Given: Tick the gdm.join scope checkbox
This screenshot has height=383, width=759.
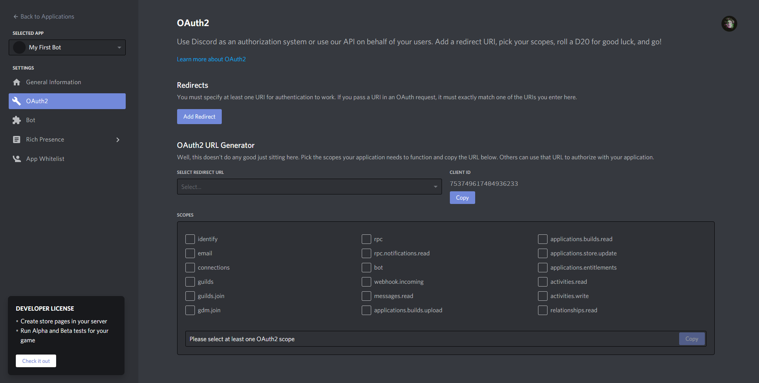Looking at the screenshot, I should tap(190, 310).
